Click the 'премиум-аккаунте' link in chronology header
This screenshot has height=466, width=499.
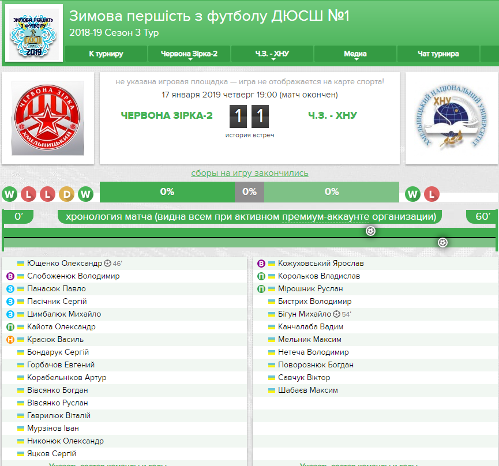point(325,217)
